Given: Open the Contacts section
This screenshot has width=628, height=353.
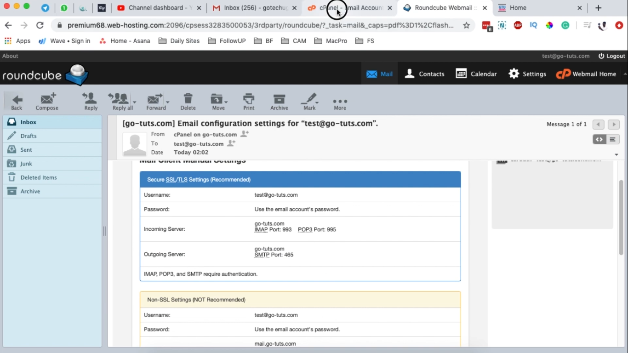Looking at the screenshot, I should [424, 74].
